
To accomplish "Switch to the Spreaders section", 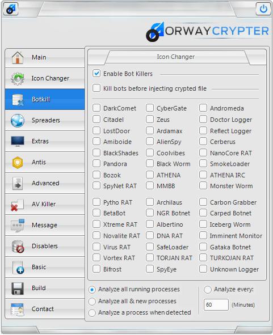I will point(45,121).
